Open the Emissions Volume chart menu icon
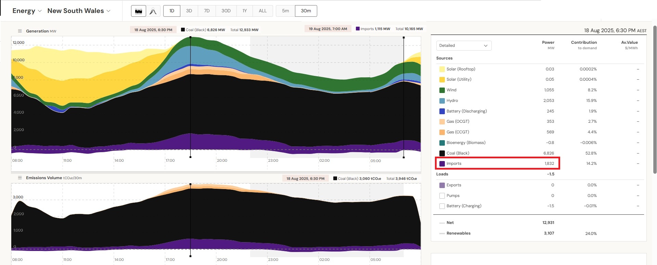 pyautogui.click(x=20, y=178)
